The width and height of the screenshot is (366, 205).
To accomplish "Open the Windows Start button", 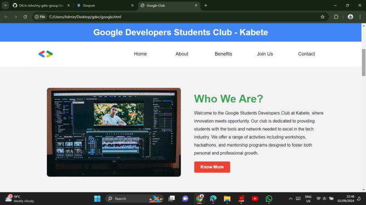I will click(97, 199).
